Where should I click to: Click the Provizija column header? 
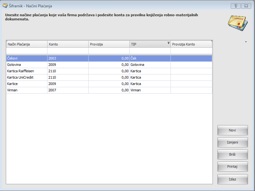click(109, 44)
